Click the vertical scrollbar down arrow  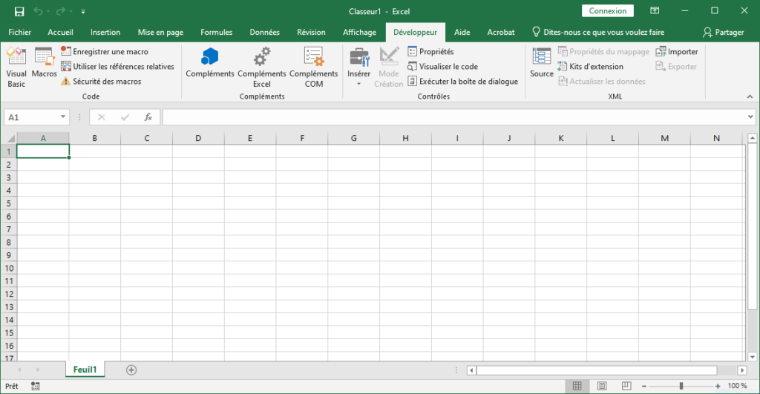pyautogui.click(x=753, y=357)
